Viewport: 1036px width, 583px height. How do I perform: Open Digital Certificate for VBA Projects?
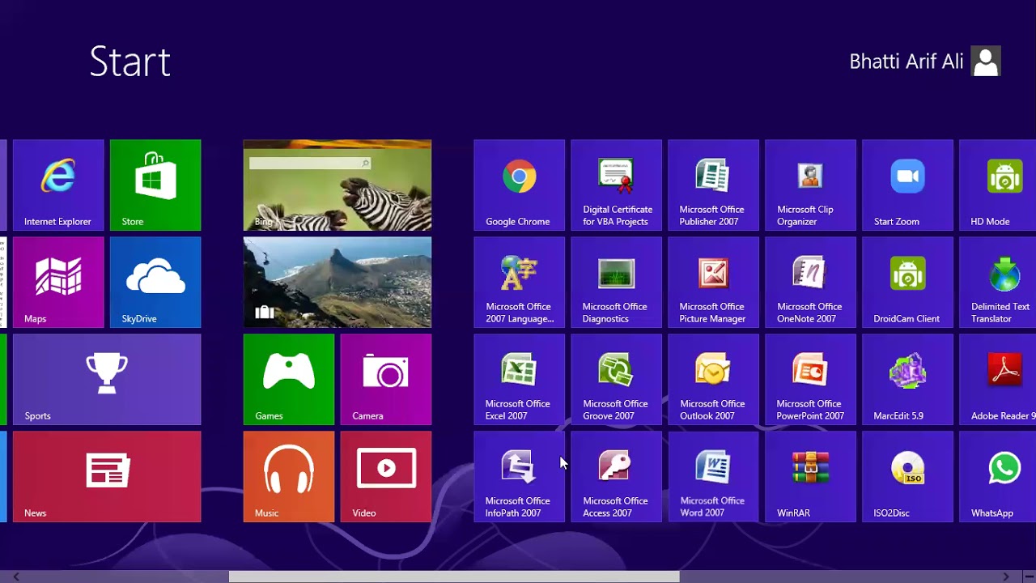[x=617, y=185]
